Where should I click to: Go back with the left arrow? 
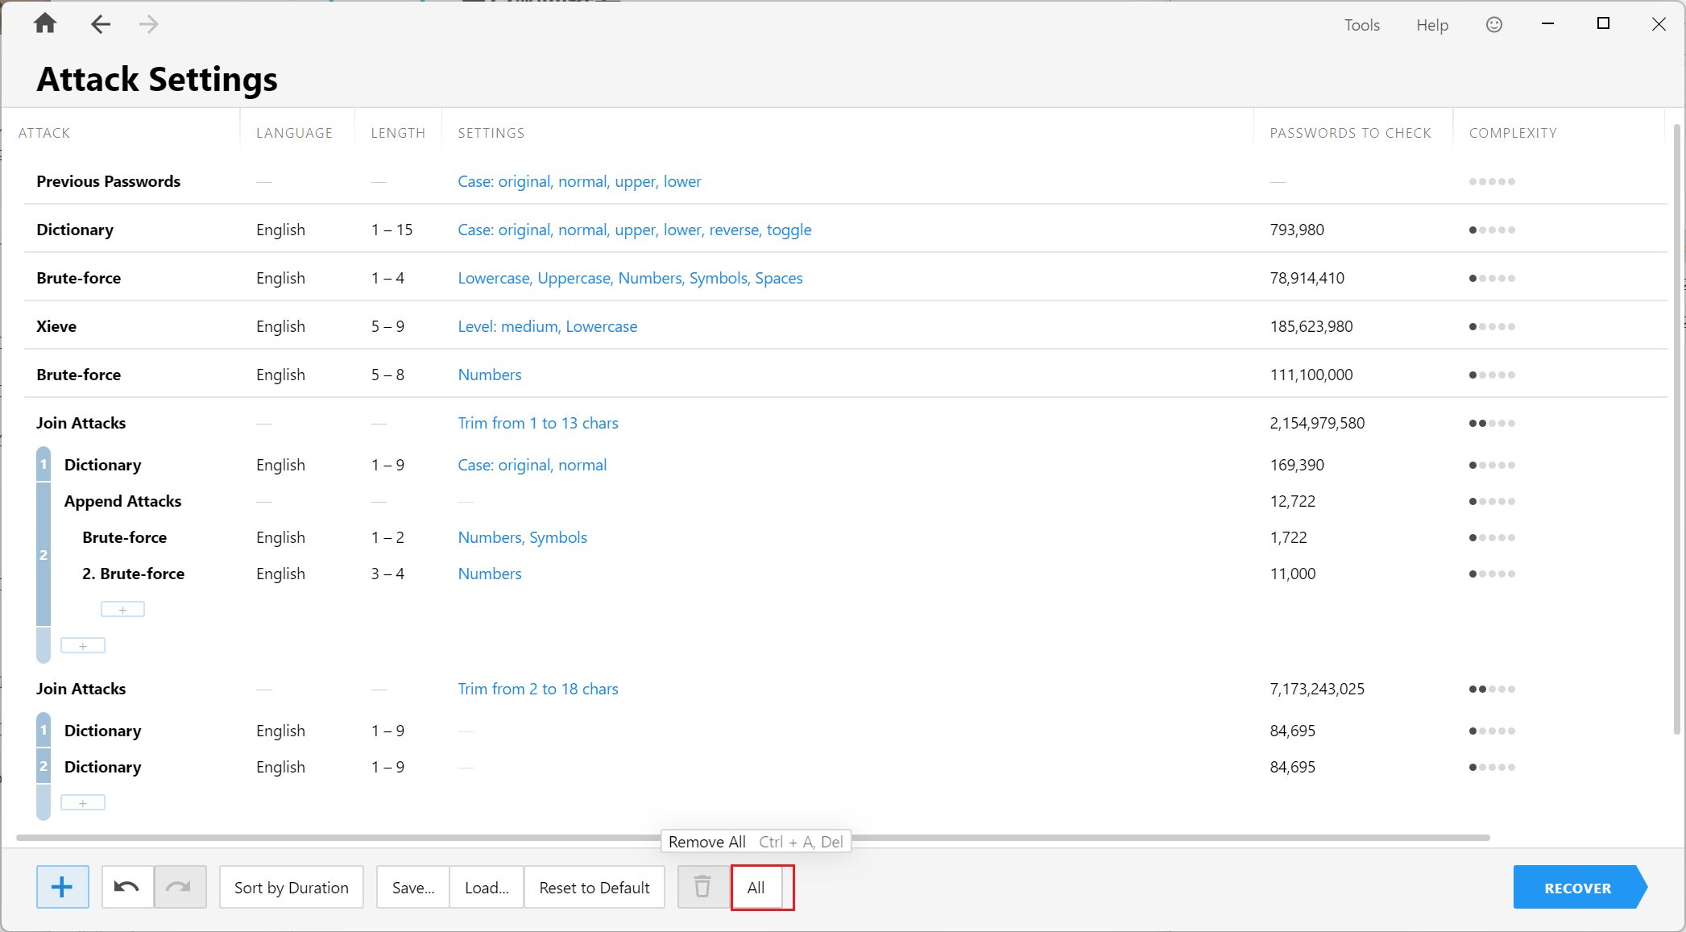point(101,24)
